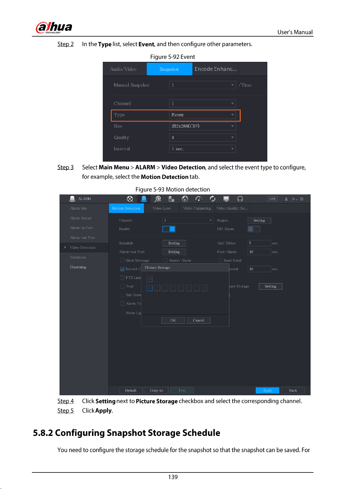
Task: Click the Anti-Dither value field
Action: (259, 243)
